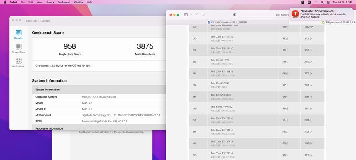Click Geekbench 5.4.2 Tryout for macOS text

coord(63,66)
